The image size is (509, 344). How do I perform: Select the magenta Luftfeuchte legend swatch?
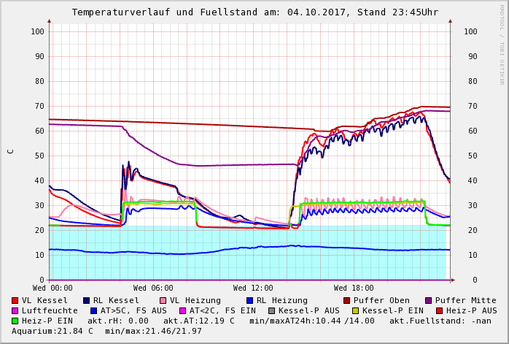point(15,310)
